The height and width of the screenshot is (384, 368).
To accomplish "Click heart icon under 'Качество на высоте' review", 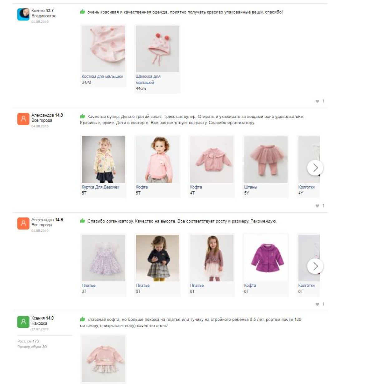I will click(x=317, y=304).
